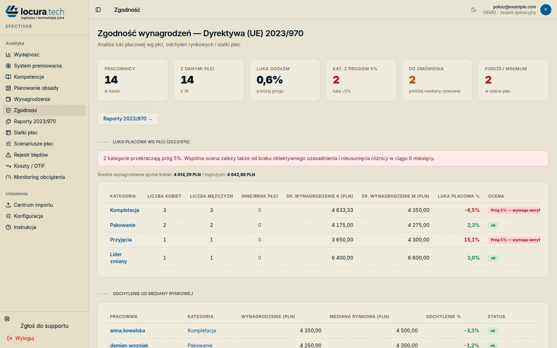Click the -6,5% pay gap value

click(472, 210)
